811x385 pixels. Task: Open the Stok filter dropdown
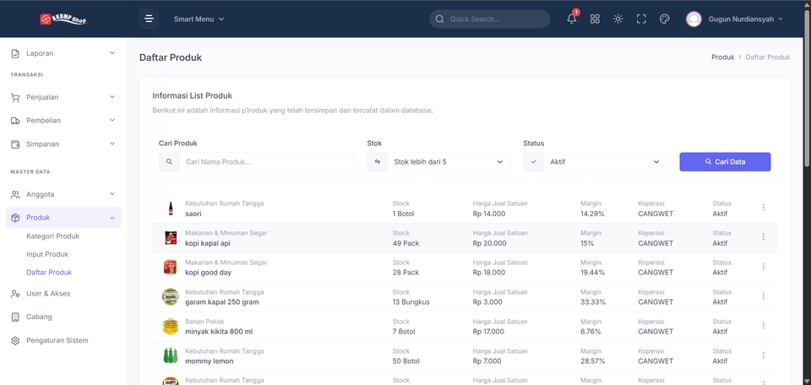coord(438,162)
